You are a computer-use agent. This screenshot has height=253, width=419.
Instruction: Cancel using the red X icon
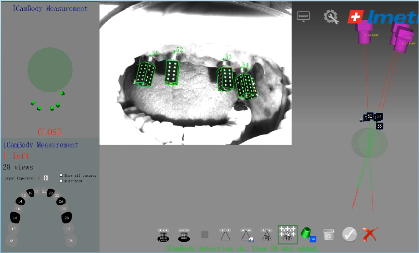point(370,234)
